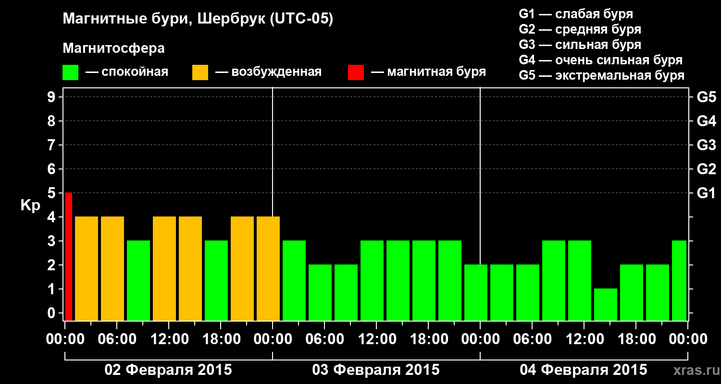This screenshot has height=384, width=721.
Task: Click the Kp axis value 7
Action: click(52, 145)
